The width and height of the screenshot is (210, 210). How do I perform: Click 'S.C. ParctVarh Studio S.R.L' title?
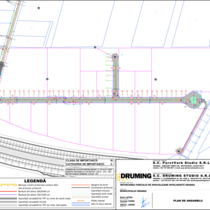[181, 163]
